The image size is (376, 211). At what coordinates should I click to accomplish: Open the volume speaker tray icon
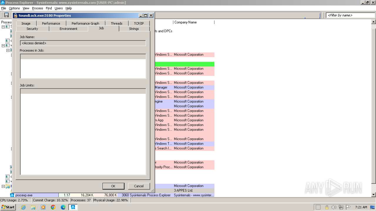(334, 207)
